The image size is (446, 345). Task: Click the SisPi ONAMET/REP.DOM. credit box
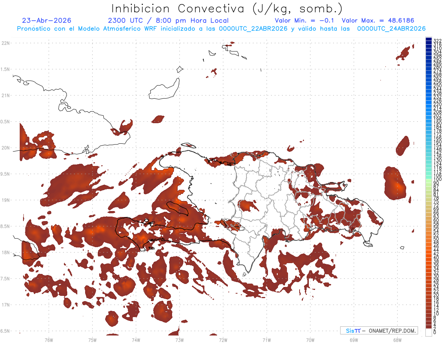tap(379, 330)
